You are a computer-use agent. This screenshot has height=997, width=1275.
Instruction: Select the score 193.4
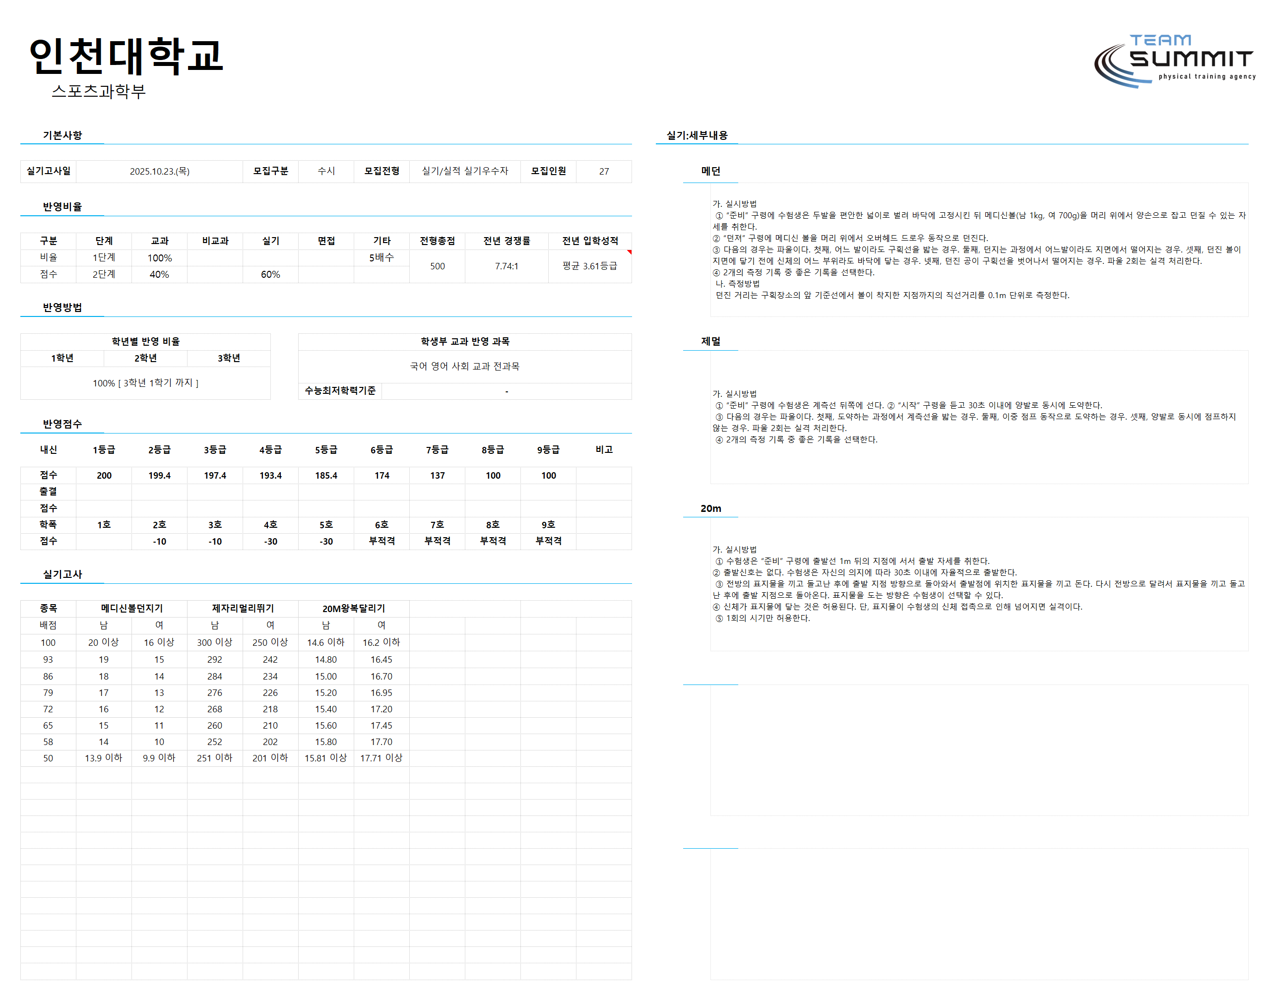[270, 476]
